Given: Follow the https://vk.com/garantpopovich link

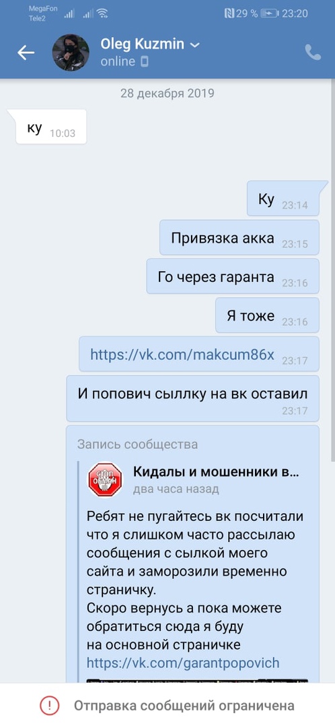Looking at the screenshot, I should coord(183,662).
